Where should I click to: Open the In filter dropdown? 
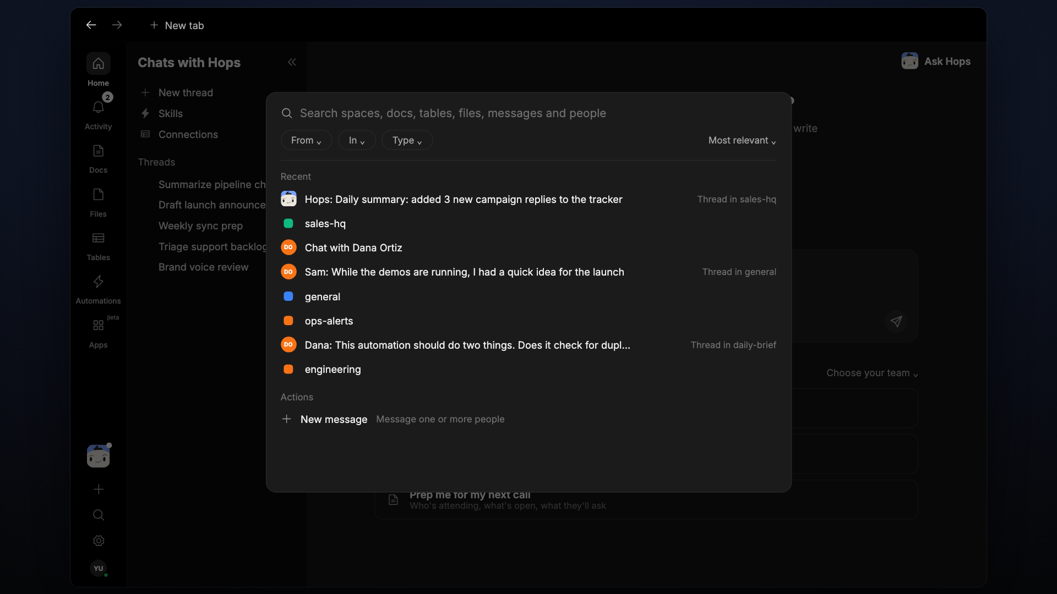(x=357, y=140)
